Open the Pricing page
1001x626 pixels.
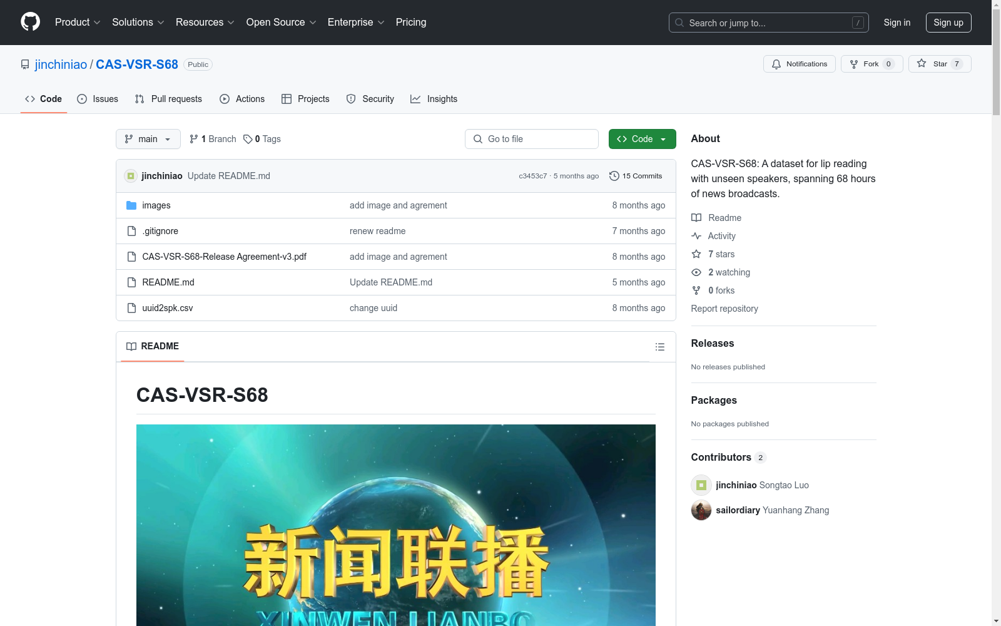(411, 22)
